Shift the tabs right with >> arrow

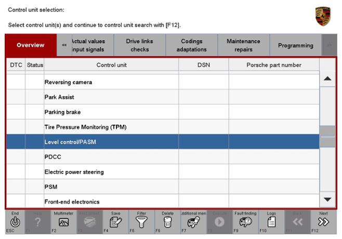pos(330,45)
